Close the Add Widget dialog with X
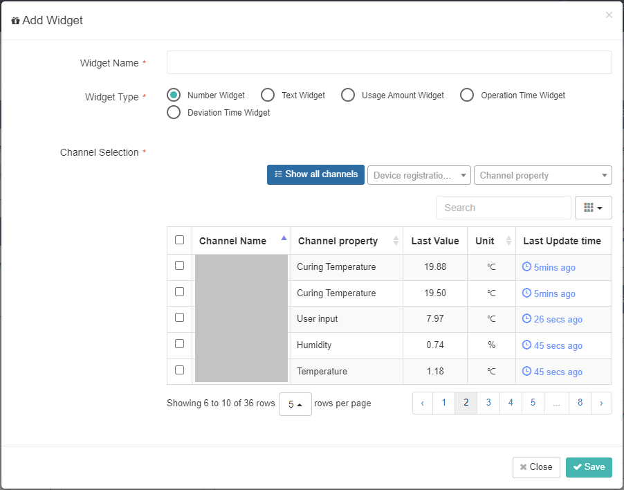The height and width of the screenshot is (490, 624). tap(609, 15)
